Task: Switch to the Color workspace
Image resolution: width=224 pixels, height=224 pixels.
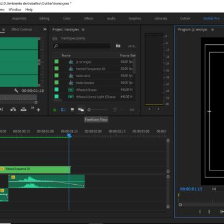Action: click(x=67, y=19)
